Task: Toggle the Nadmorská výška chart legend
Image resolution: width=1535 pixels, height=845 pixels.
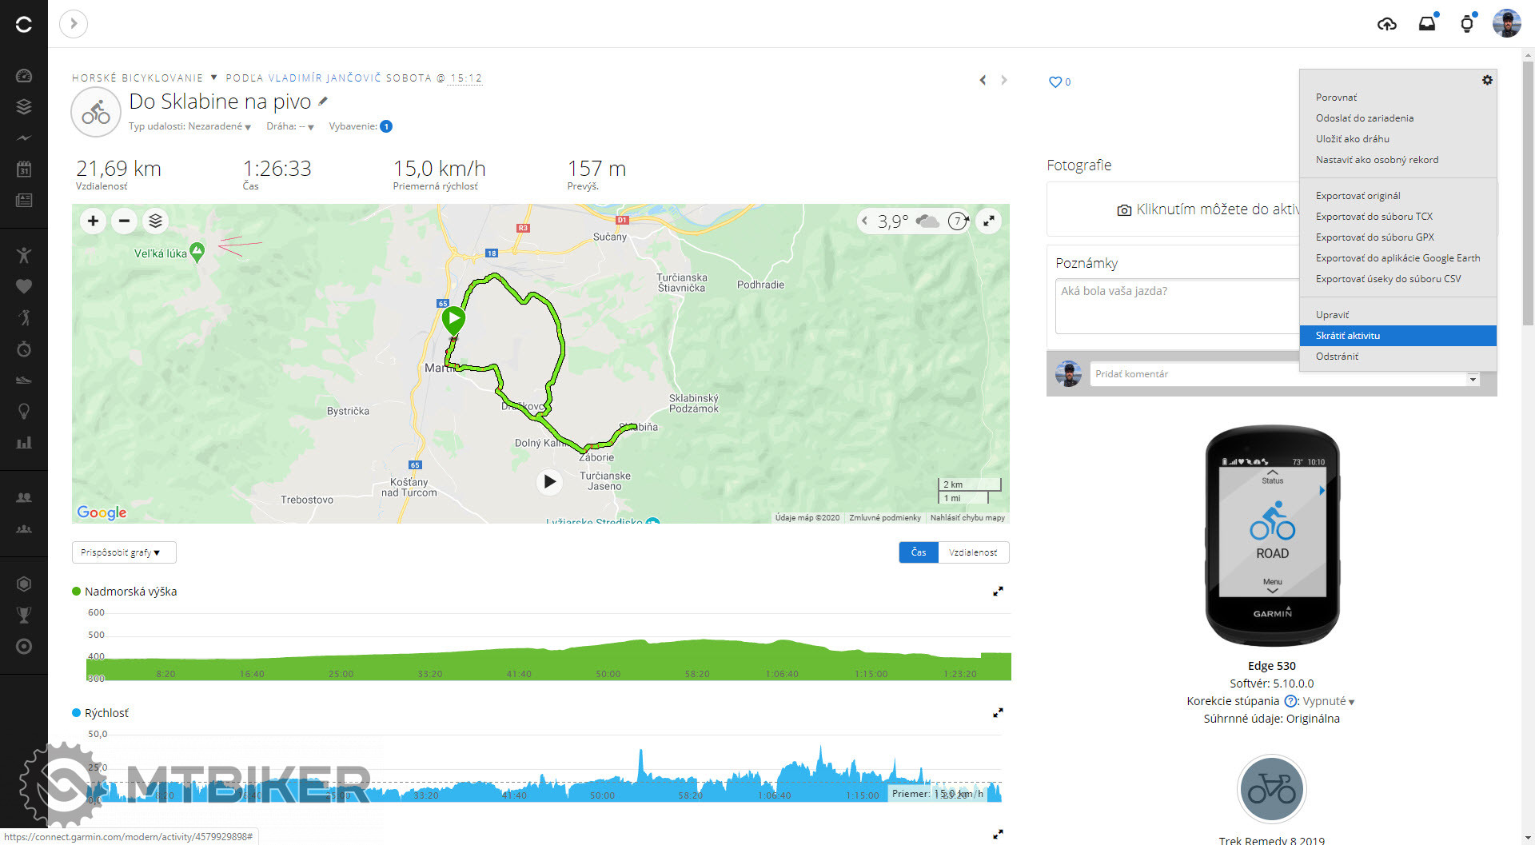Action: tap(77, 592)
